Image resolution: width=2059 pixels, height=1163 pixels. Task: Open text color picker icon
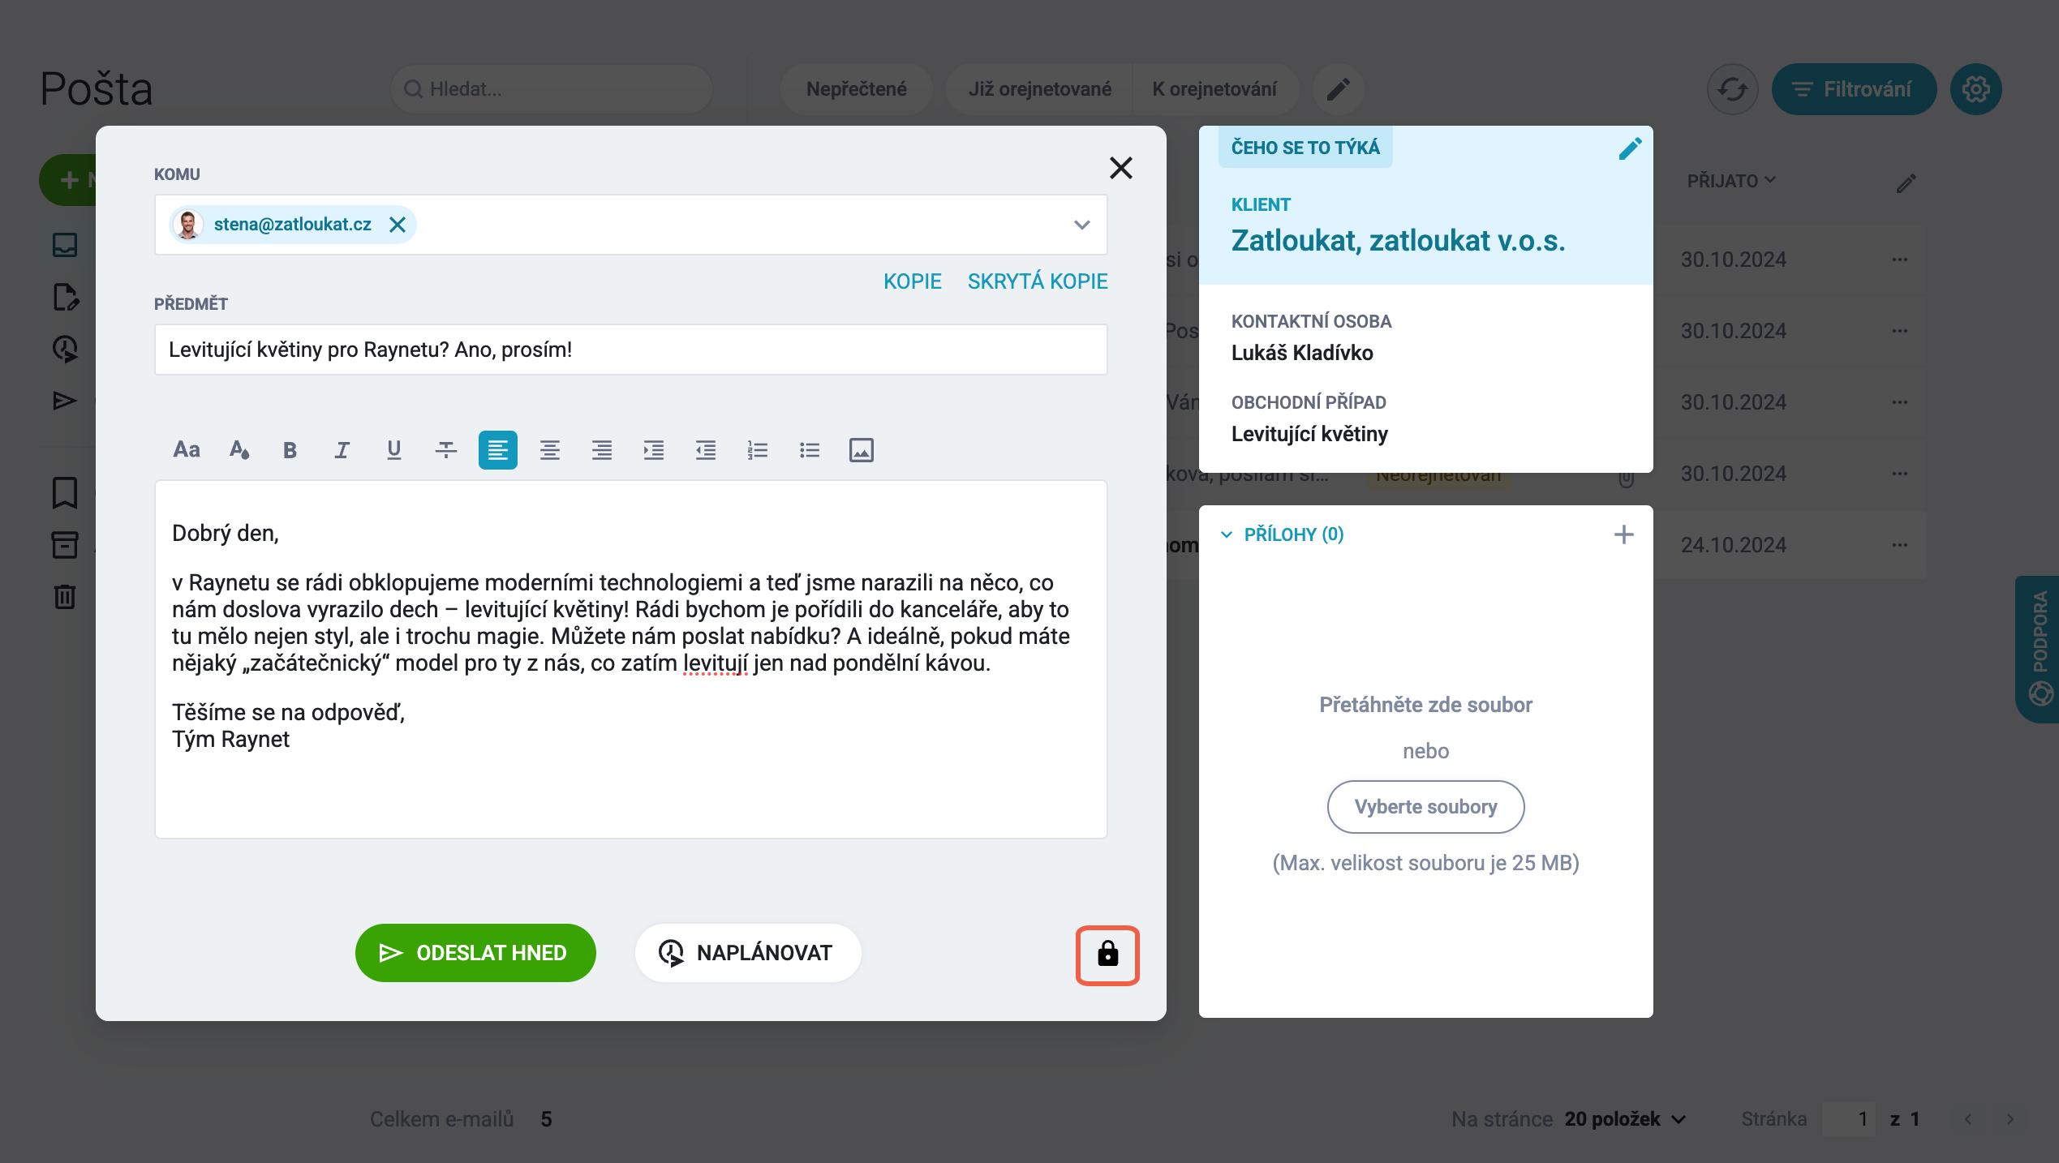click(x=239, y=449)
